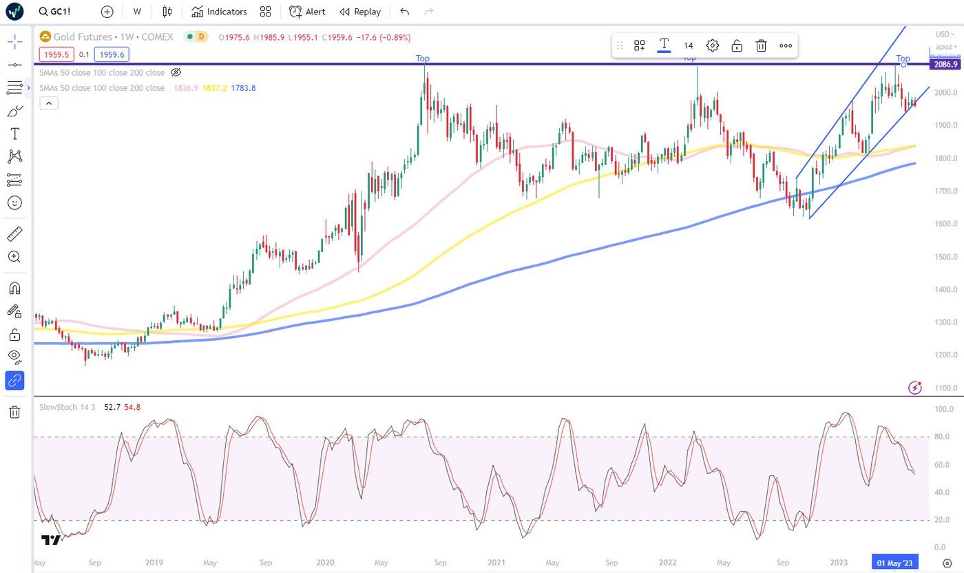Pick the brush drawing tool
The height and width of the screenshot is (573, 964).
[14, 110]
